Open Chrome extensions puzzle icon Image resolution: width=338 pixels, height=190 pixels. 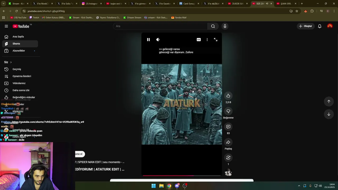(312, 11)
